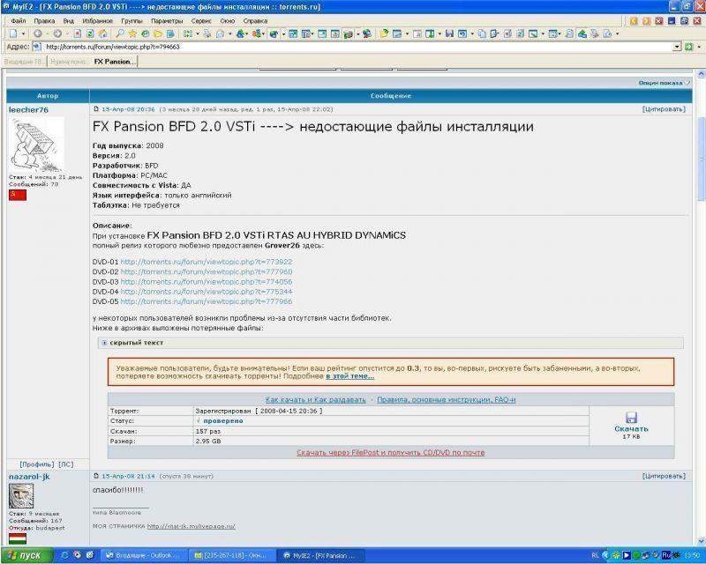706x564 pixels.
Task: Click the vertical scrollbar down arrow
Action: click(701, 541)
